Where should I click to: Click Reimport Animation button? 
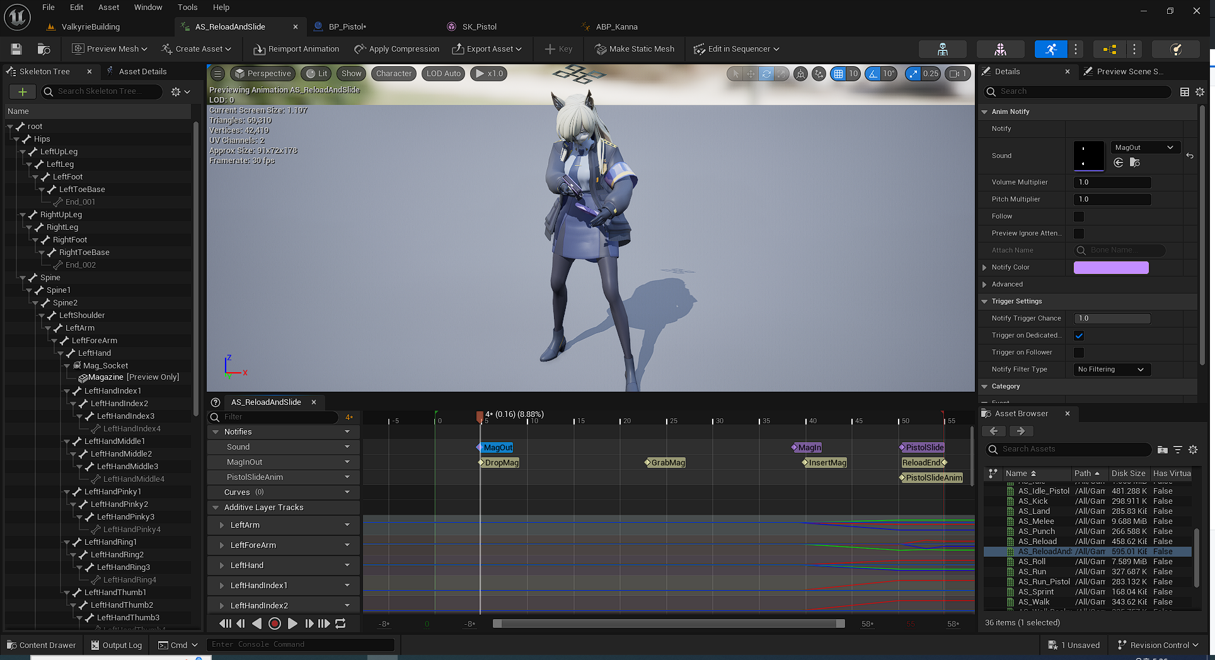pyautogui.click(x=296, y=49)
